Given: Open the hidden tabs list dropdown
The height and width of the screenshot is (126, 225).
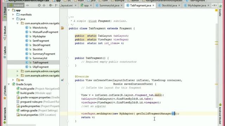Looking at the screenshot, I should 214,6.
